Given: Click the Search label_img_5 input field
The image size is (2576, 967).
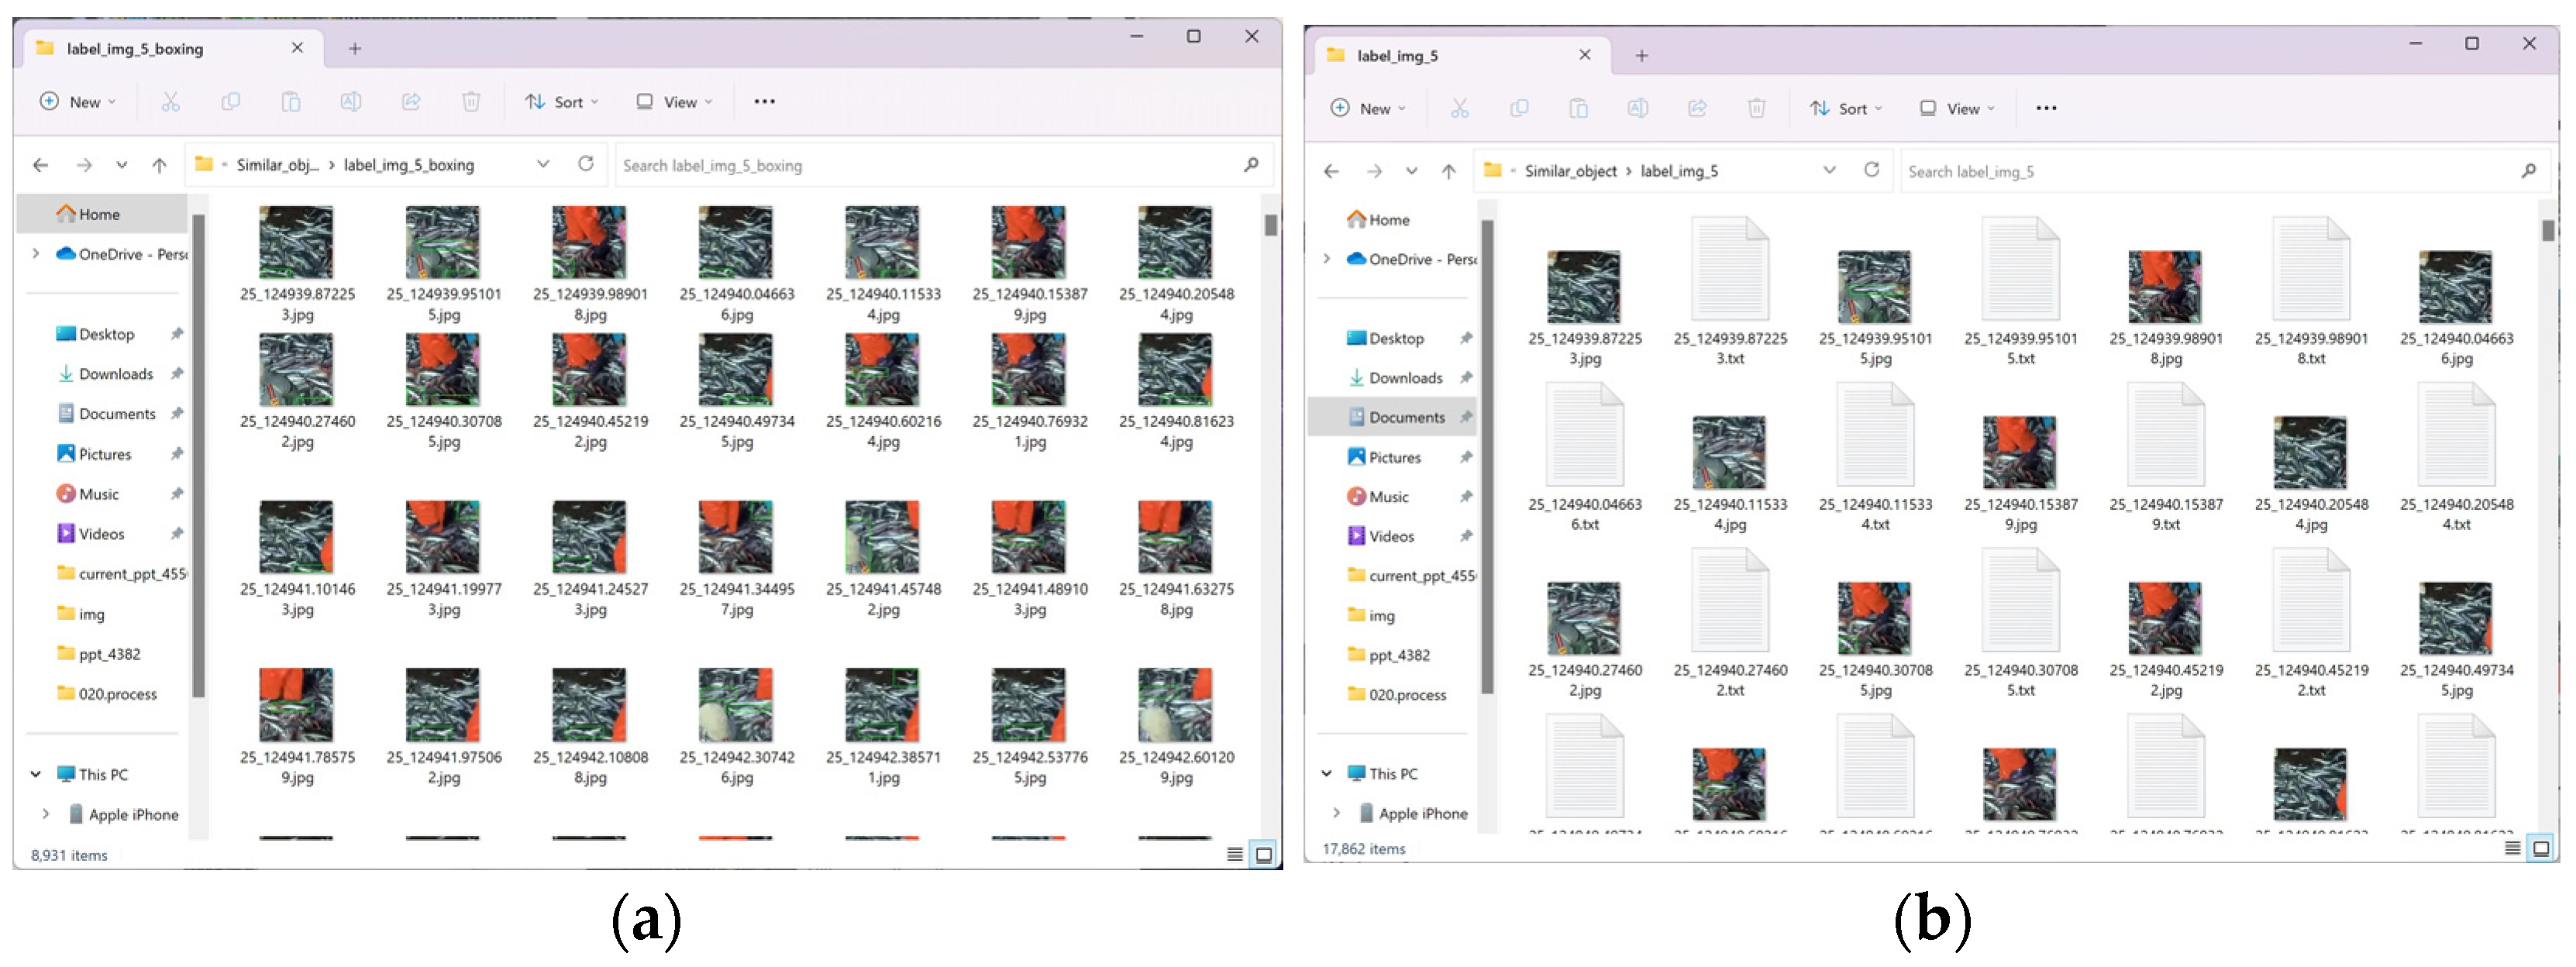Looking at the screenshot, I should pyautogui.click(x=2200, y=172).
